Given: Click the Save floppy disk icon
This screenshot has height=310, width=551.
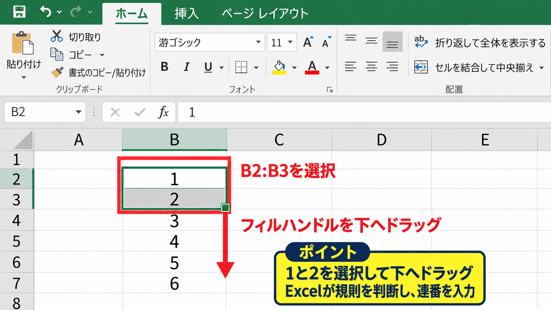Looking at the screenshot, I should pyautogui.click(x=19, y=12).
